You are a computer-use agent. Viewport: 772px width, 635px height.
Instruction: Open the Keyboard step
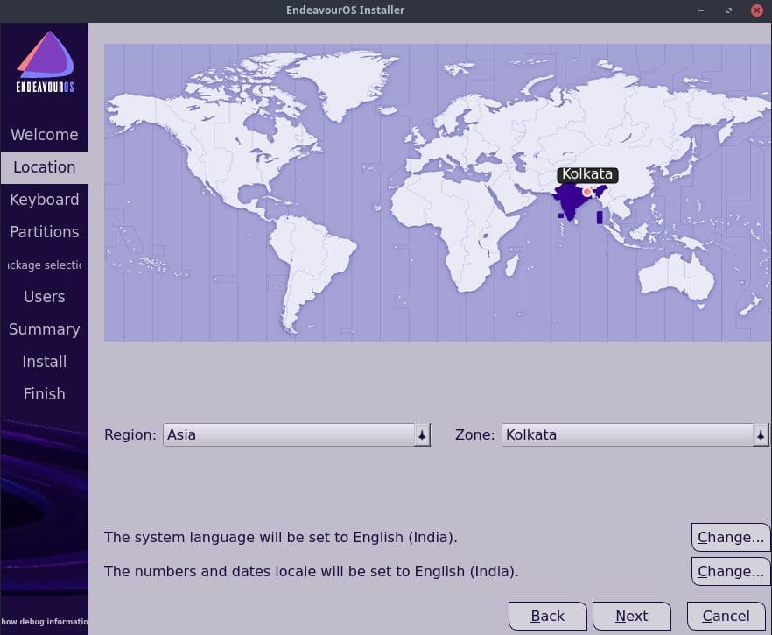[45, 200]
